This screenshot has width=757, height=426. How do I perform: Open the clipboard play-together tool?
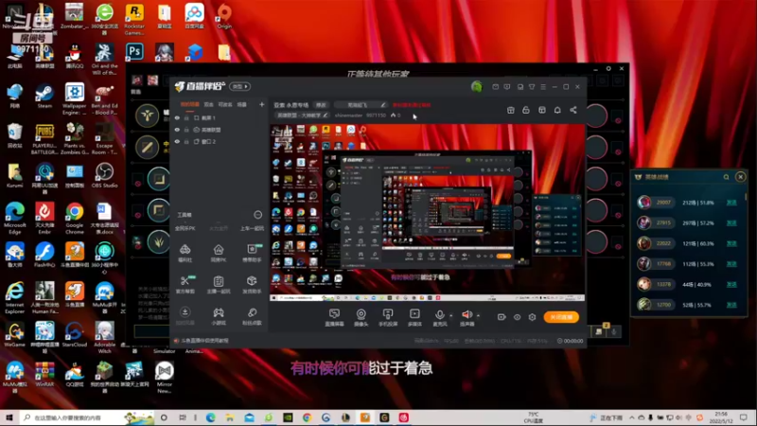point(219,284)
